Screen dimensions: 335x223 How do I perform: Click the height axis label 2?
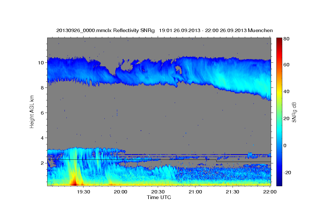43,163
